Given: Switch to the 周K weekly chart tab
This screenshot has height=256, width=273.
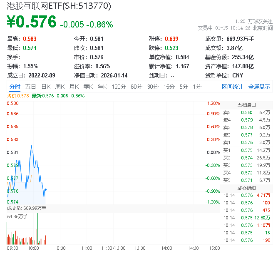Looking at the screenshot, I should [60, 87].
